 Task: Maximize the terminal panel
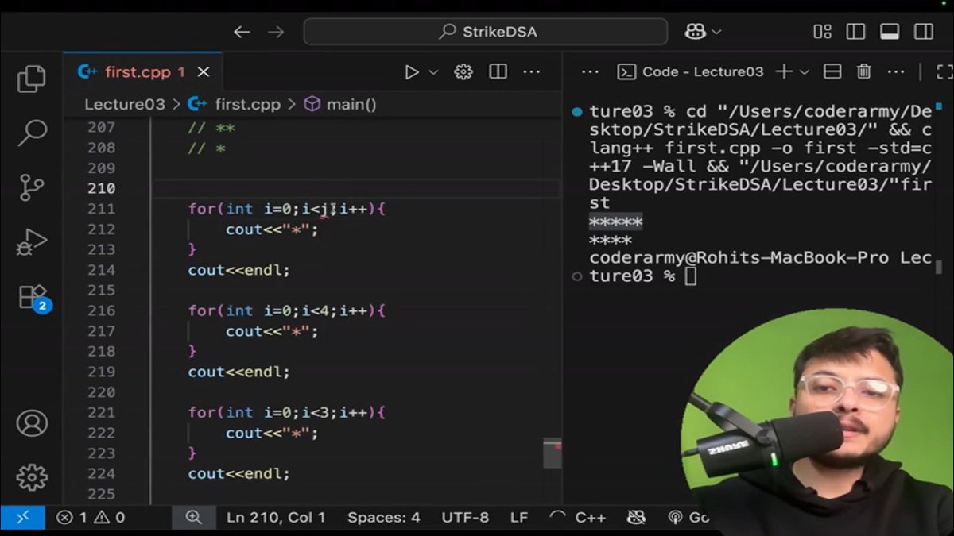point(944,71)
